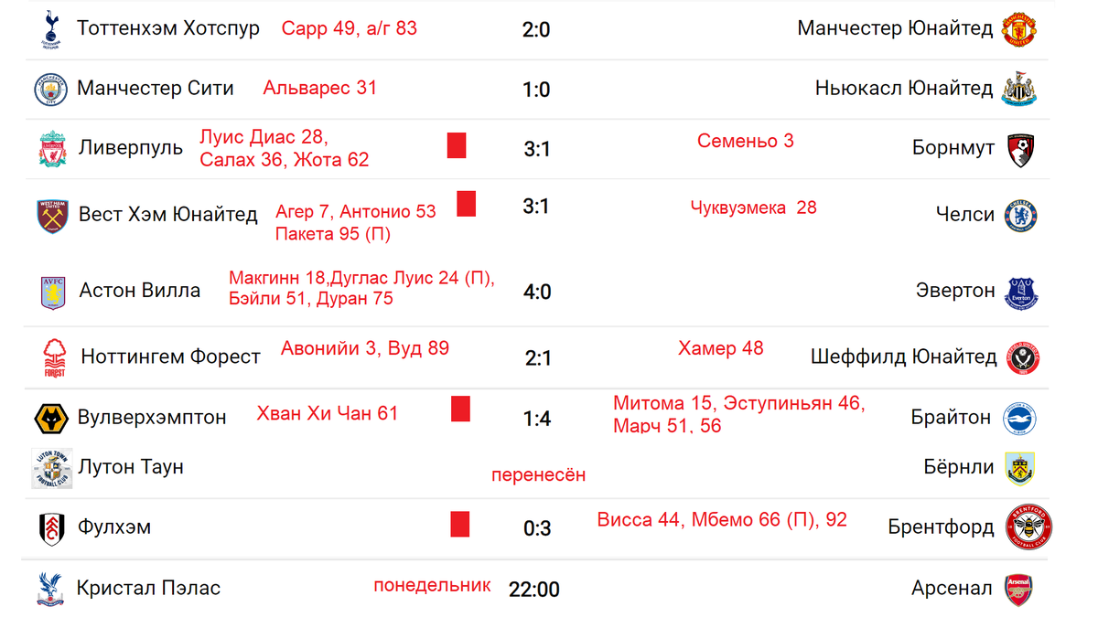Open the Liverpool club badge

[52, 149]
